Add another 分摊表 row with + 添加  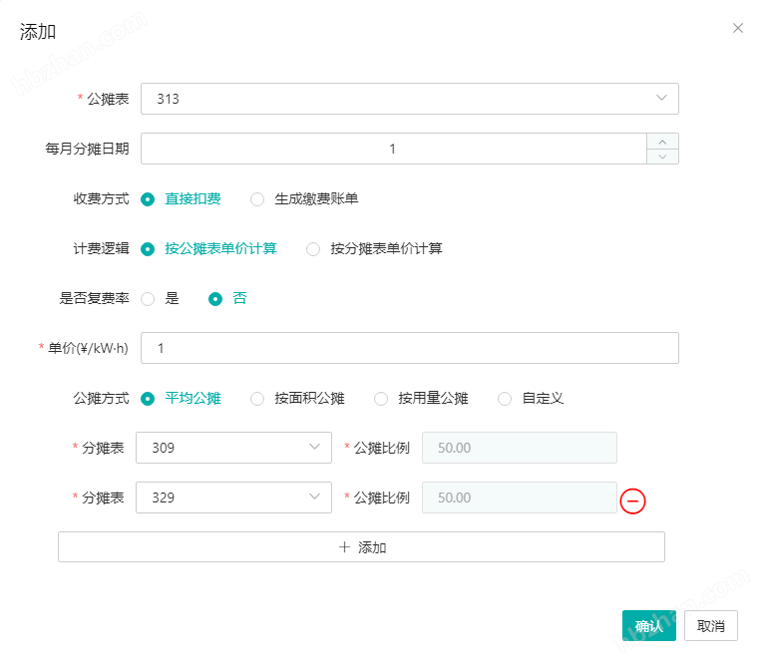pyautogui.click(x=361, y=547)
